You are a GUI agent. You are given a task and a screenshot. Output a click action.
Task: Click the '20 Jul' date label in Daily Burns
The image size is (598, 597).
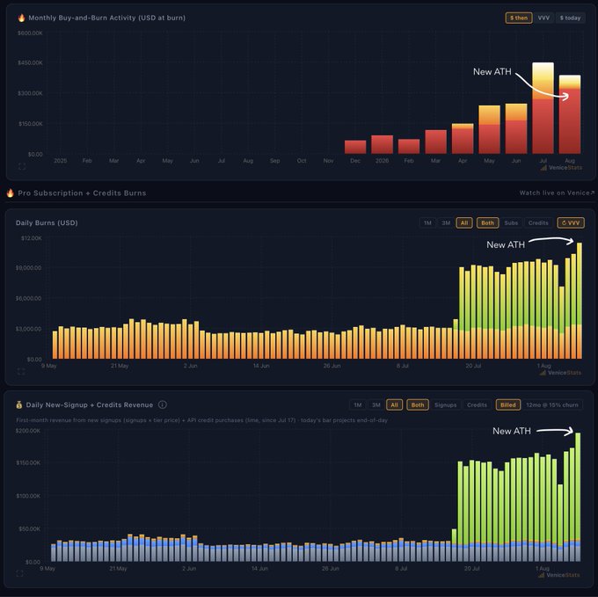point(473,366)
